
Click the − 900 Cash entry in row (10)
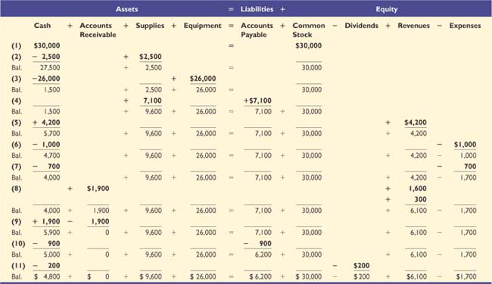(46, 244)
